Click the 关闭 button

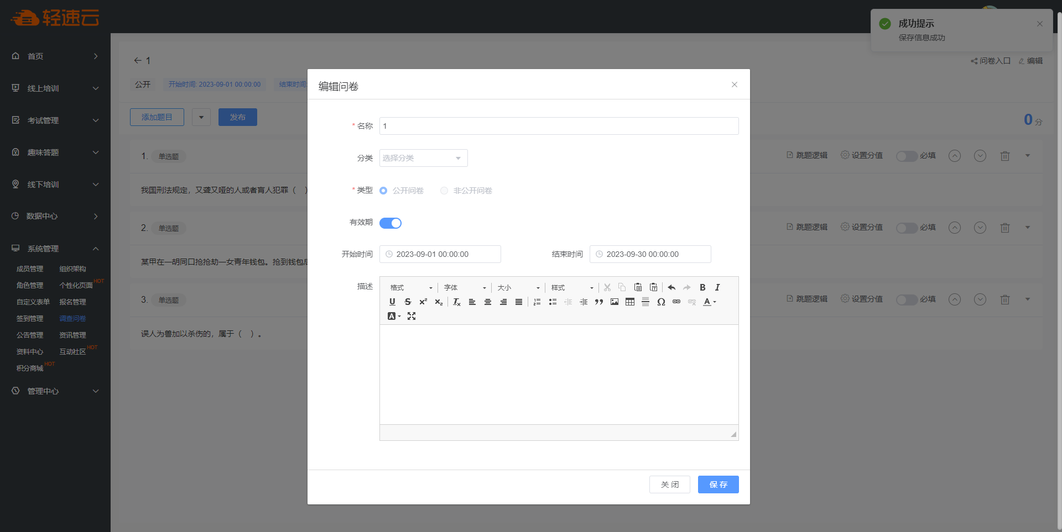pos(669,484)
